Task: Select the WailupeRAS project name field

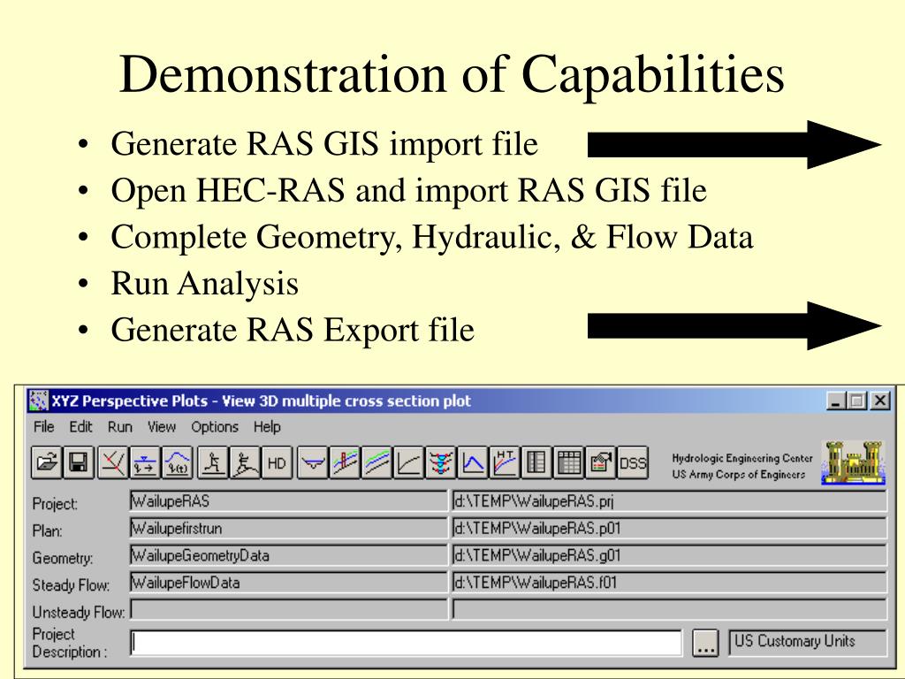Action: tap(289, 501)
